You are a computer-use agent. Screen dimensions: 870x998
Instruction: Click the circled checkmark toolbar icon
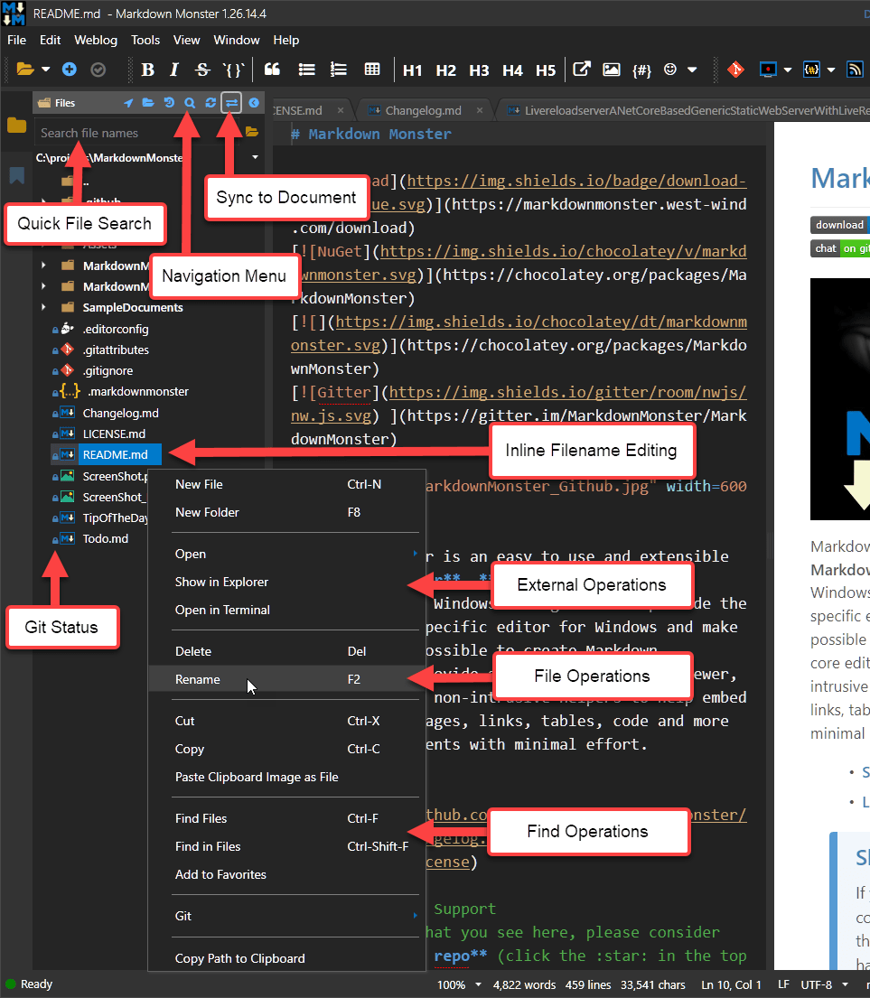pyautogui.click(x=98, y=70)
